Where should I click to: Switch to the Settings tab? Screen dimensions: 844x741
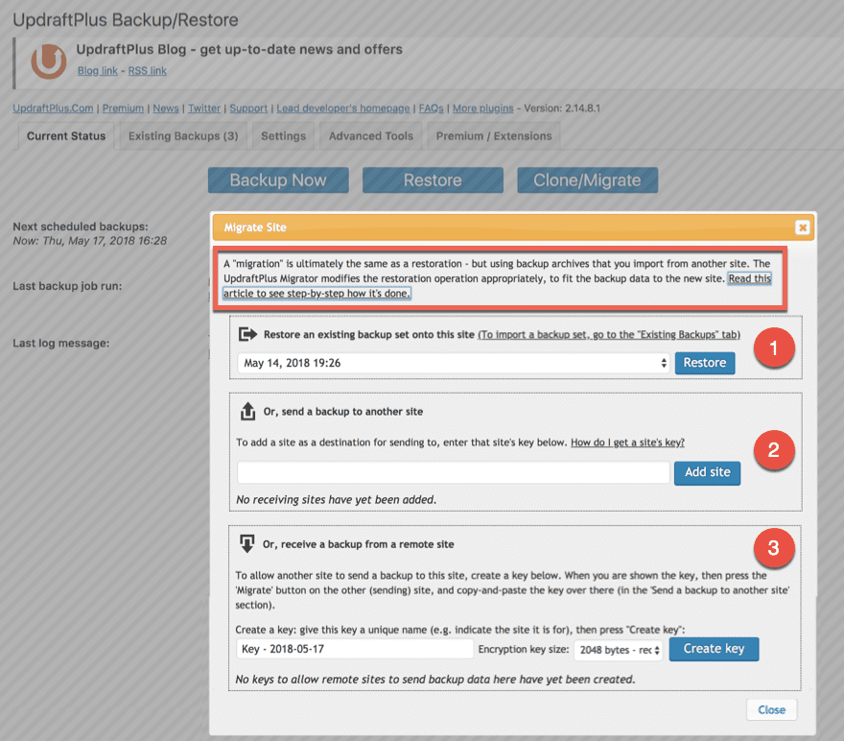[x=283, y=135]
